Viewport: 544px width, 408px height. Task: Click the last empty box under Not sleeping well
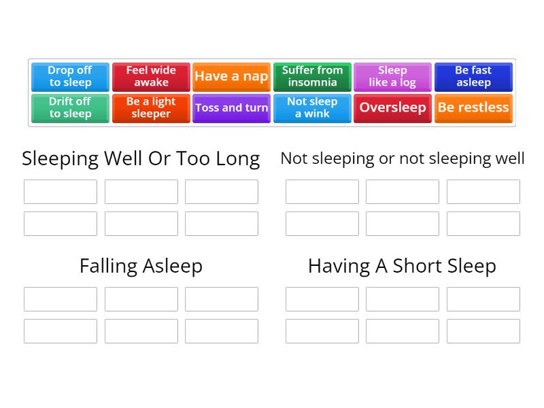pos(483,223)
